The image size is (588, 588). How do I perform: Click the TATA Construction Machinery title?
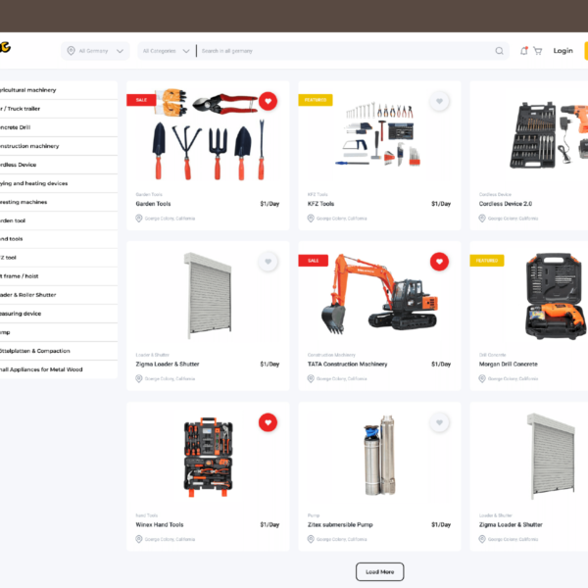pyautogui.click(x=347, y=365)
